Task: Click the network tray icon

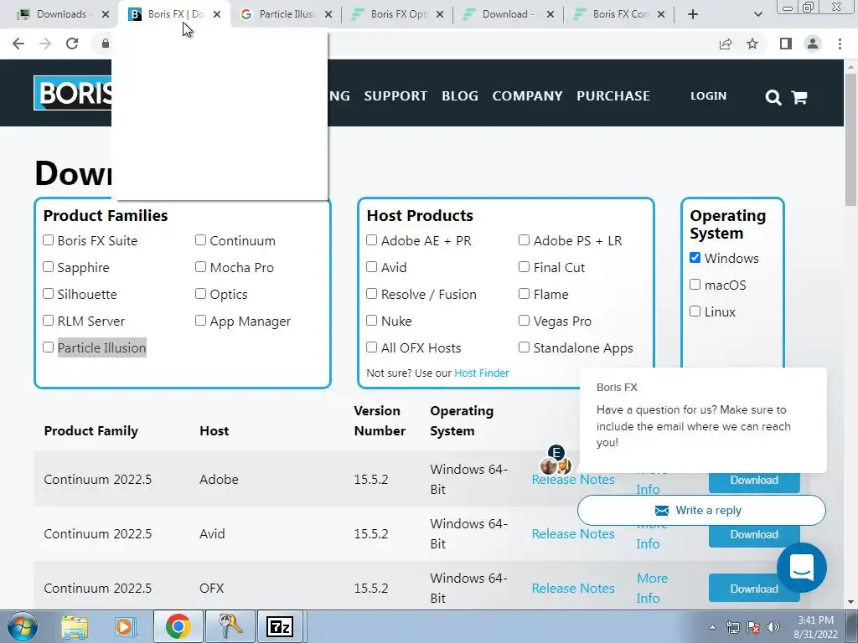Action: pos(732,628)
